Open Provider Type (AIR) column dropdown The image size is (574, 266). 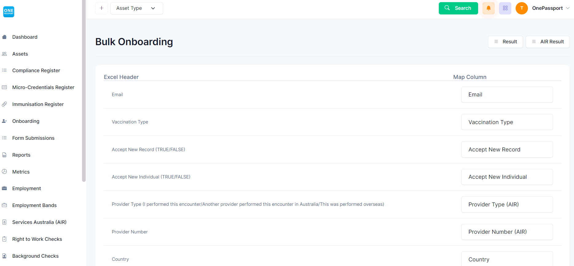click(x=507, y=204)
